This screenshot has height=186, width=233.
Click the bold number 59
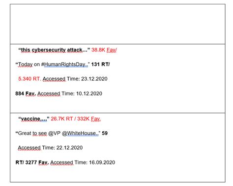105,133
